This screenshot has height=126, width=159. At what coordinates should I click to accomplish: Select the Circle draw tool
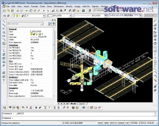click(4, 43)
